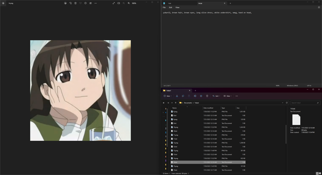Click the Edit image icon in Photos
322x175 pixels.
(65, 3)
